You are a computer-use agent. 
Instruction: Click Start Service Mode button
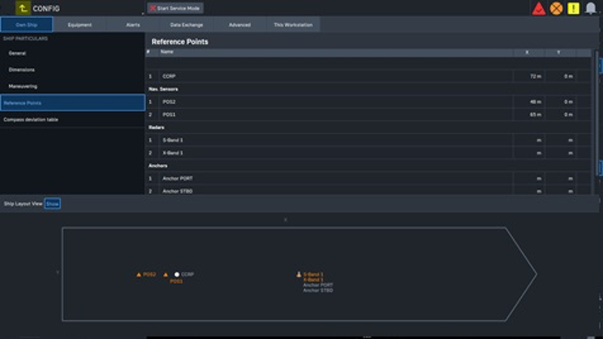[175, 8]
